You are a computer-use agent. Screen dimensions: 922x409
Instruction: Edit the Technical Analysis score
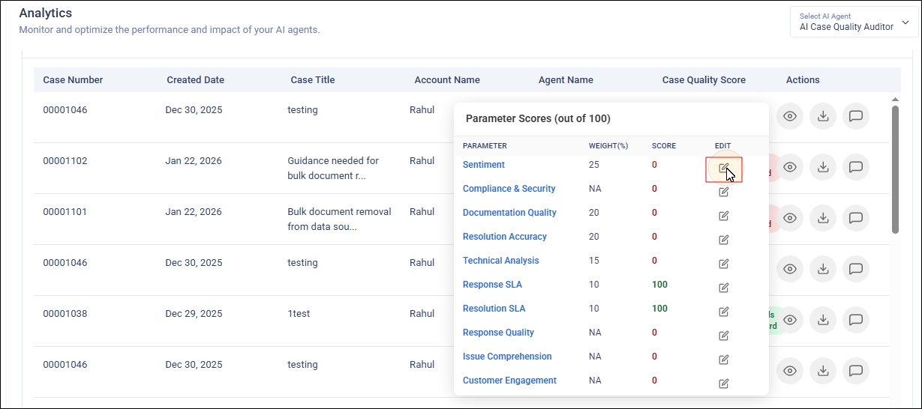point(723,264)
